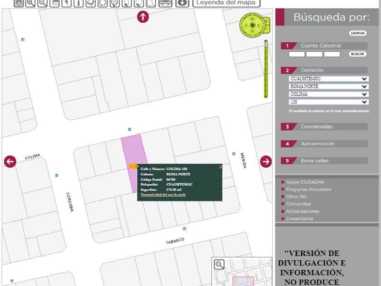
Task: Click the circular refresh map tool
Action: click(103, 3)
